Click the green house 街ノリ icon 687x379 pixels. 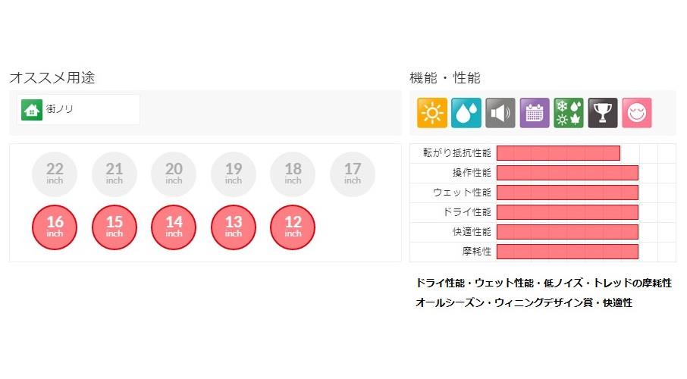32,110
